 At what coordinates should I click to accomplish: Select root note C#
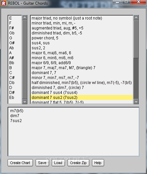15,78
